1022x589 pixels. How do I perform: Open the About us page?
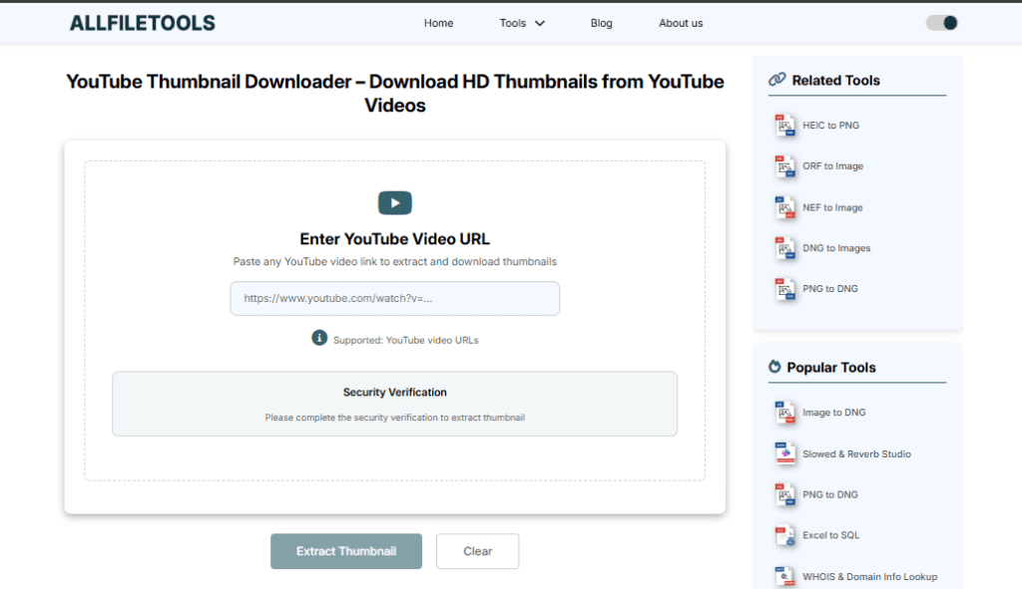click(x=681, y=23)
